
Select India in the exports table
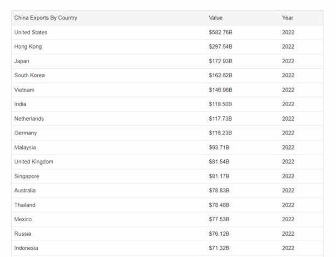coord(20,104)
